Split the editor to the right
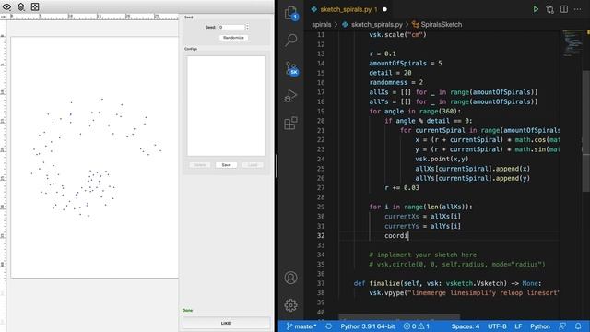 564,9
